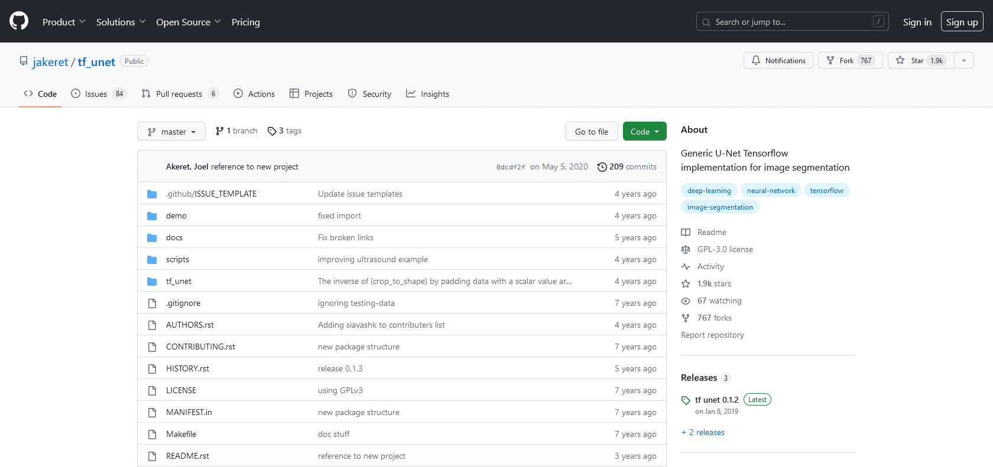Open the Projects tab
The image size is (993, 467).
(x=311, y=94)
